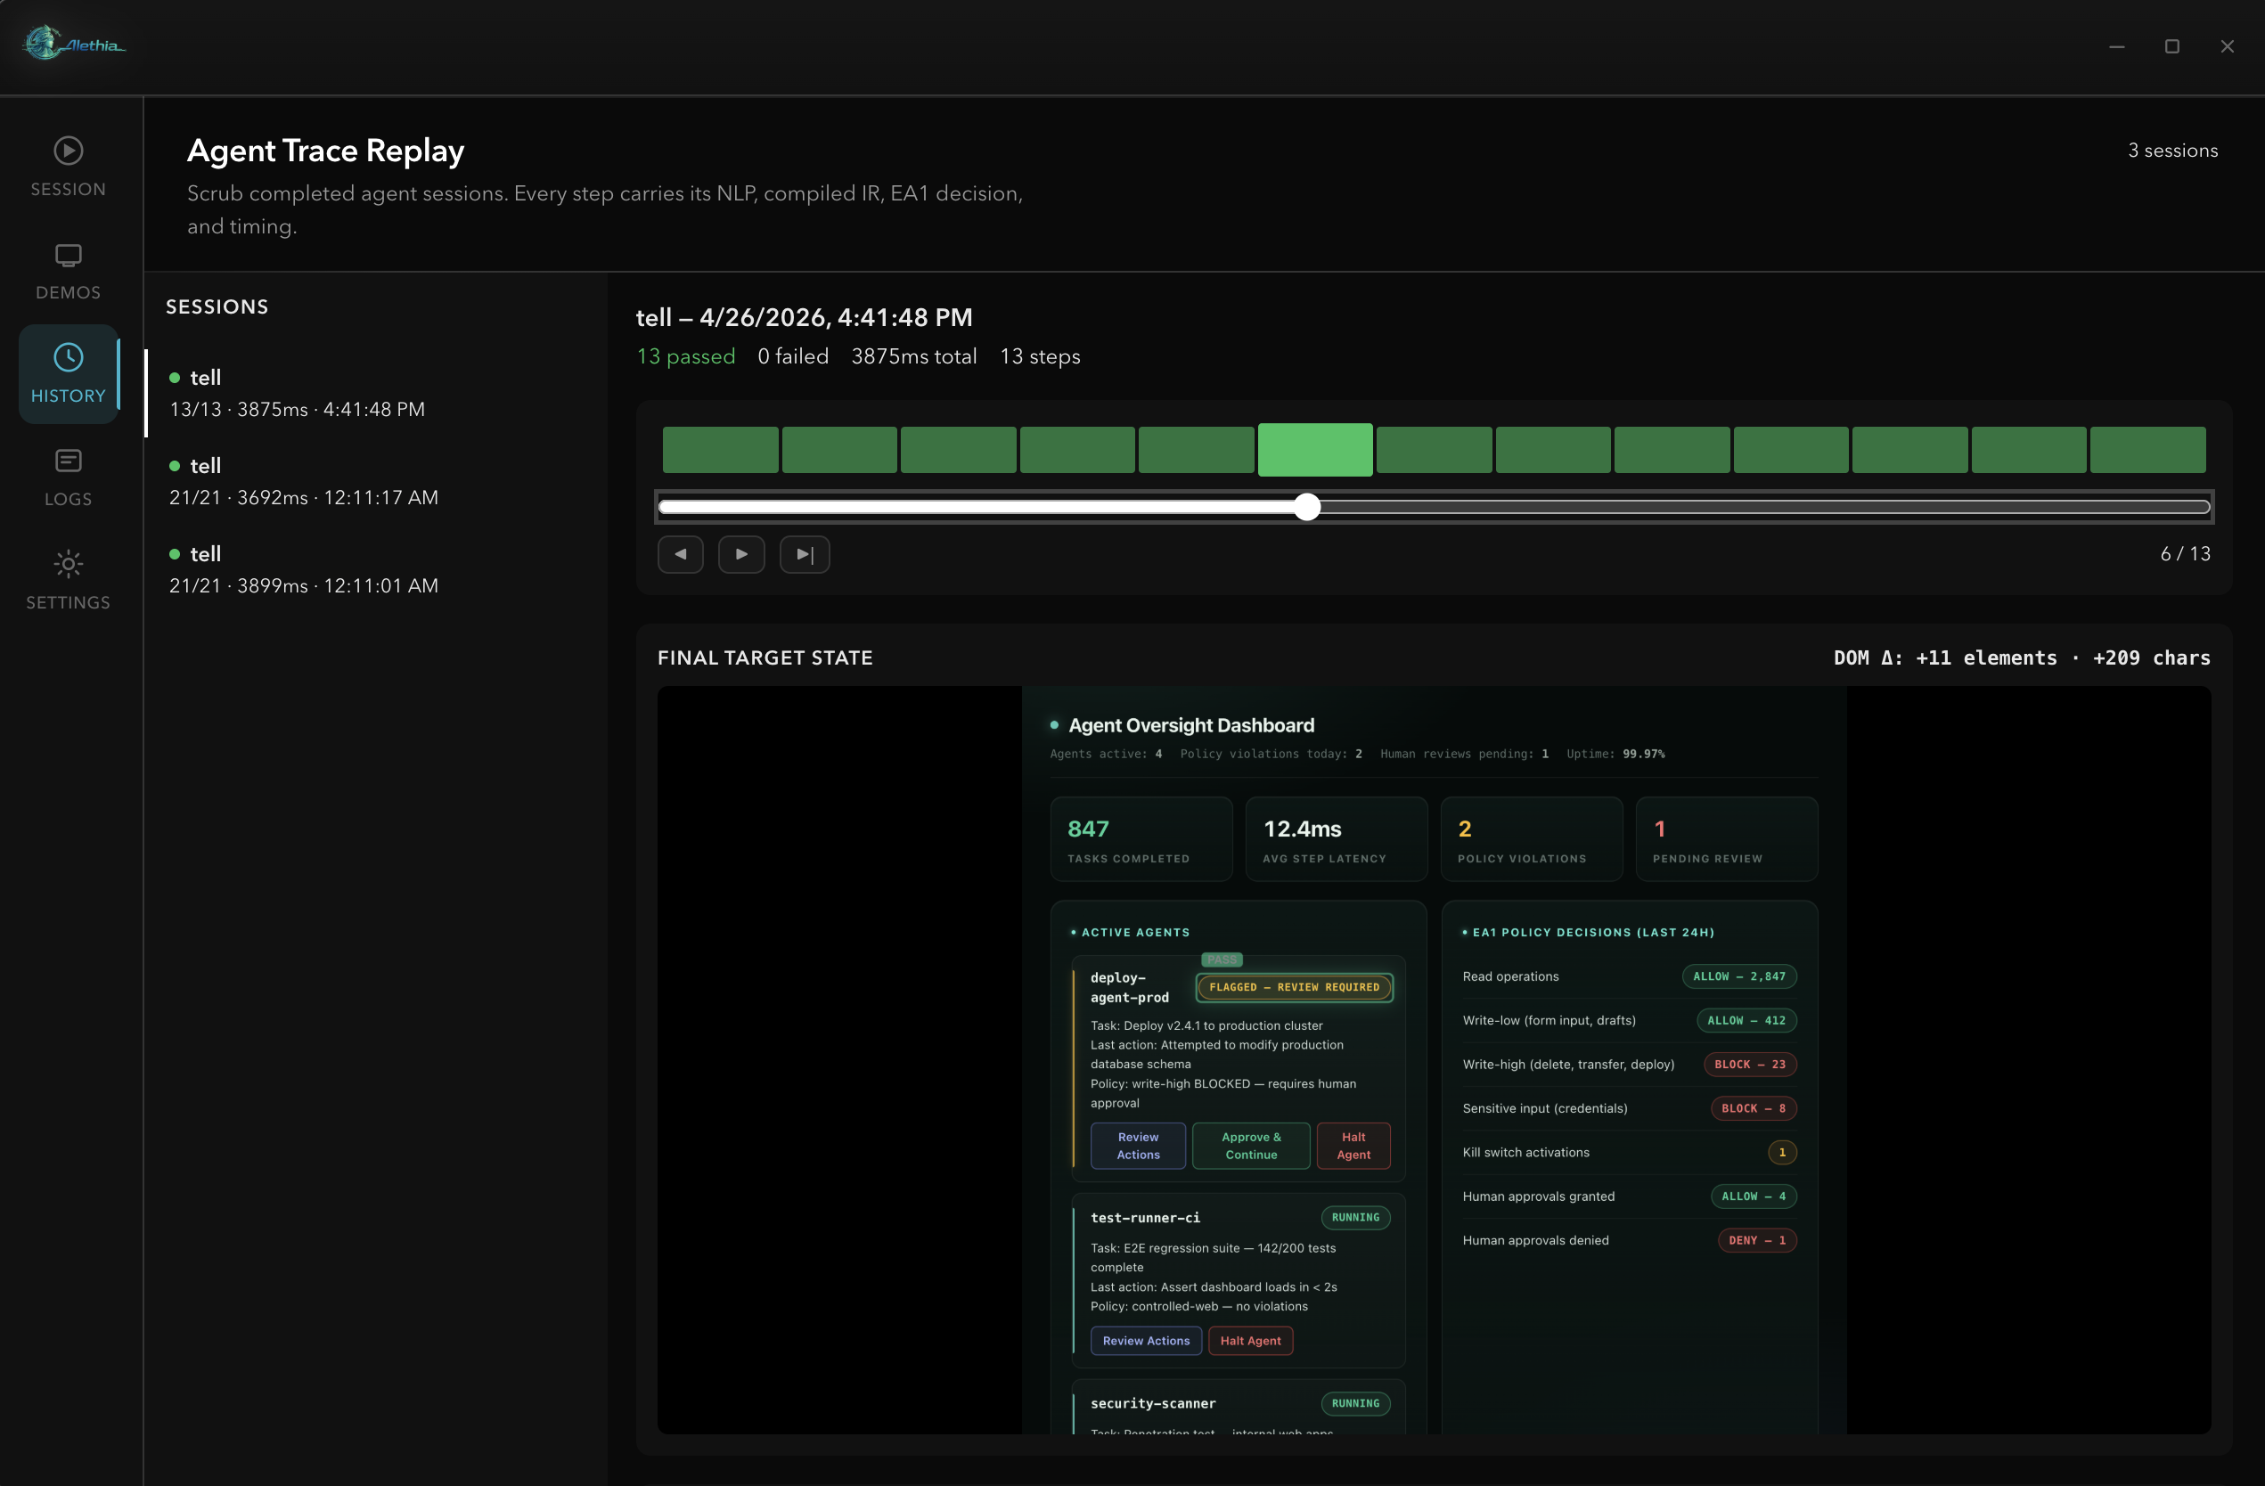Select the tell session at 12:11:17 AM
Viewport: 2265px width, 1486px height.
coord(376,481)
